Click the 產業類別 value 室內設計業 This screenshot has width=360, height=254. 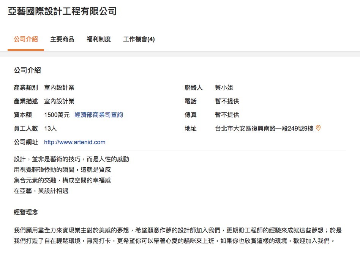click(59, 87)
